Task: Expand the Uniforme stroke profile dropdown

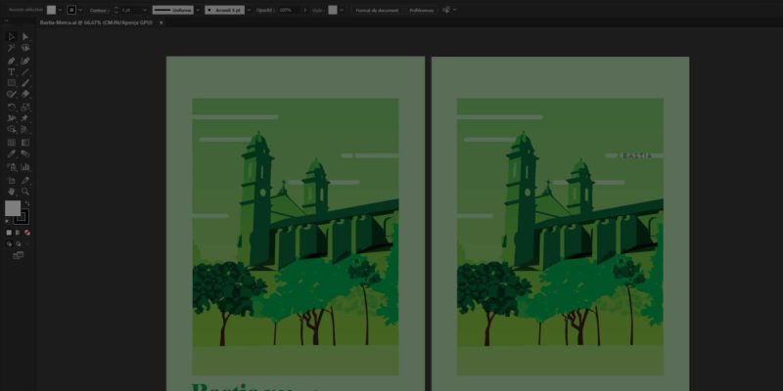Action: [x=199, y=10]
